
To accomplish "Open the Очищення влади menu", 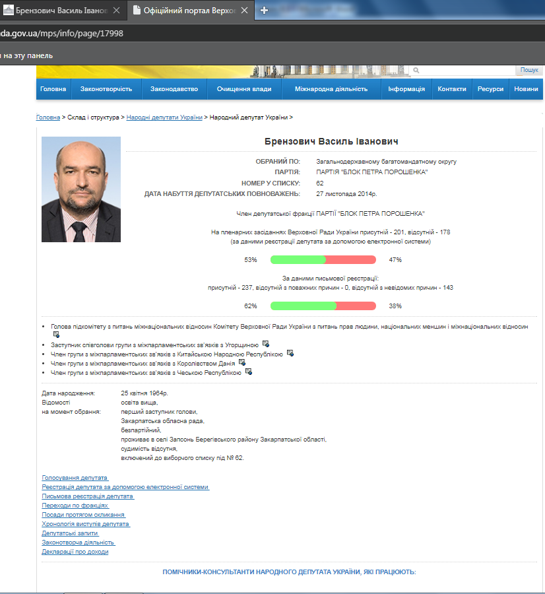I will point(243,89).
